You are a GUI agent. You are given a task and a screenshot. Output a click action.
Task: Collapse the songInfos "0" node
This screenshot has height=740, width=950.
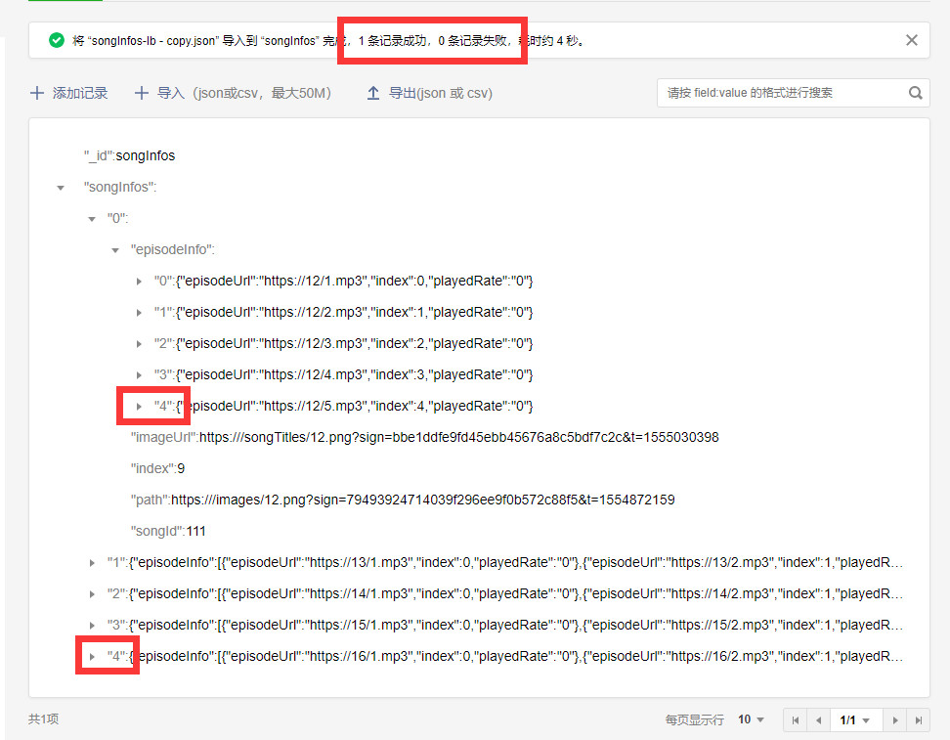tap(92, 219)
